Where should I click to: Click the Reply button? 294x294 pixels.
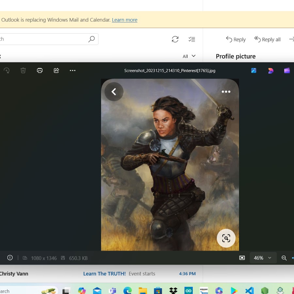[236, 40]
